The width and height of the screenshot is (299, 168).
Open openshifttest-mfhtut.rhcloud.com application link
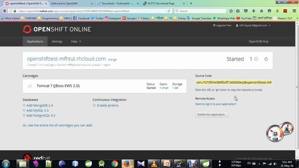[x=66, y=59]
